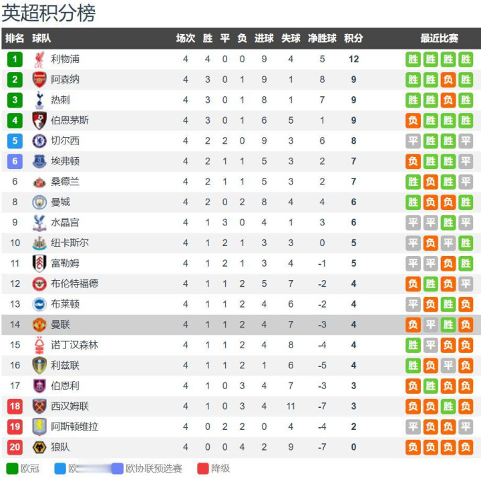Click the Arsenal club crest
481x478 pixels.
tap(39, 80)
